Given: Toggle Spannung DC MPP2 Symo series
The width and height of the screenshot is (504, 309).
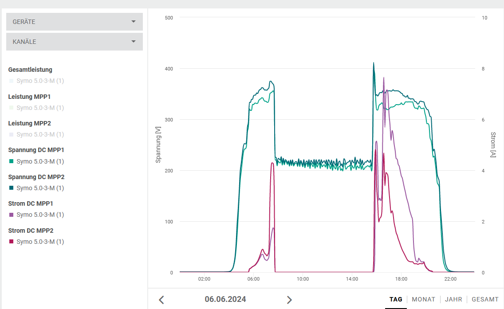Looking at the screenshot, I should [x=37, y=188].
